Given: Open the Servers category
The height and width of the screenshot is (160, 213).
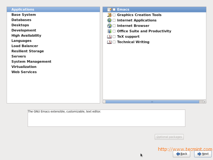Looking at the screenshot, I should point(53,56).
